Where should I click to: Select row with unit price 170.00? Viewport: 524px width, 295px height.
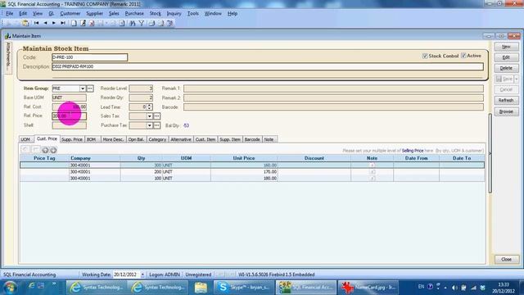[252, 172]
